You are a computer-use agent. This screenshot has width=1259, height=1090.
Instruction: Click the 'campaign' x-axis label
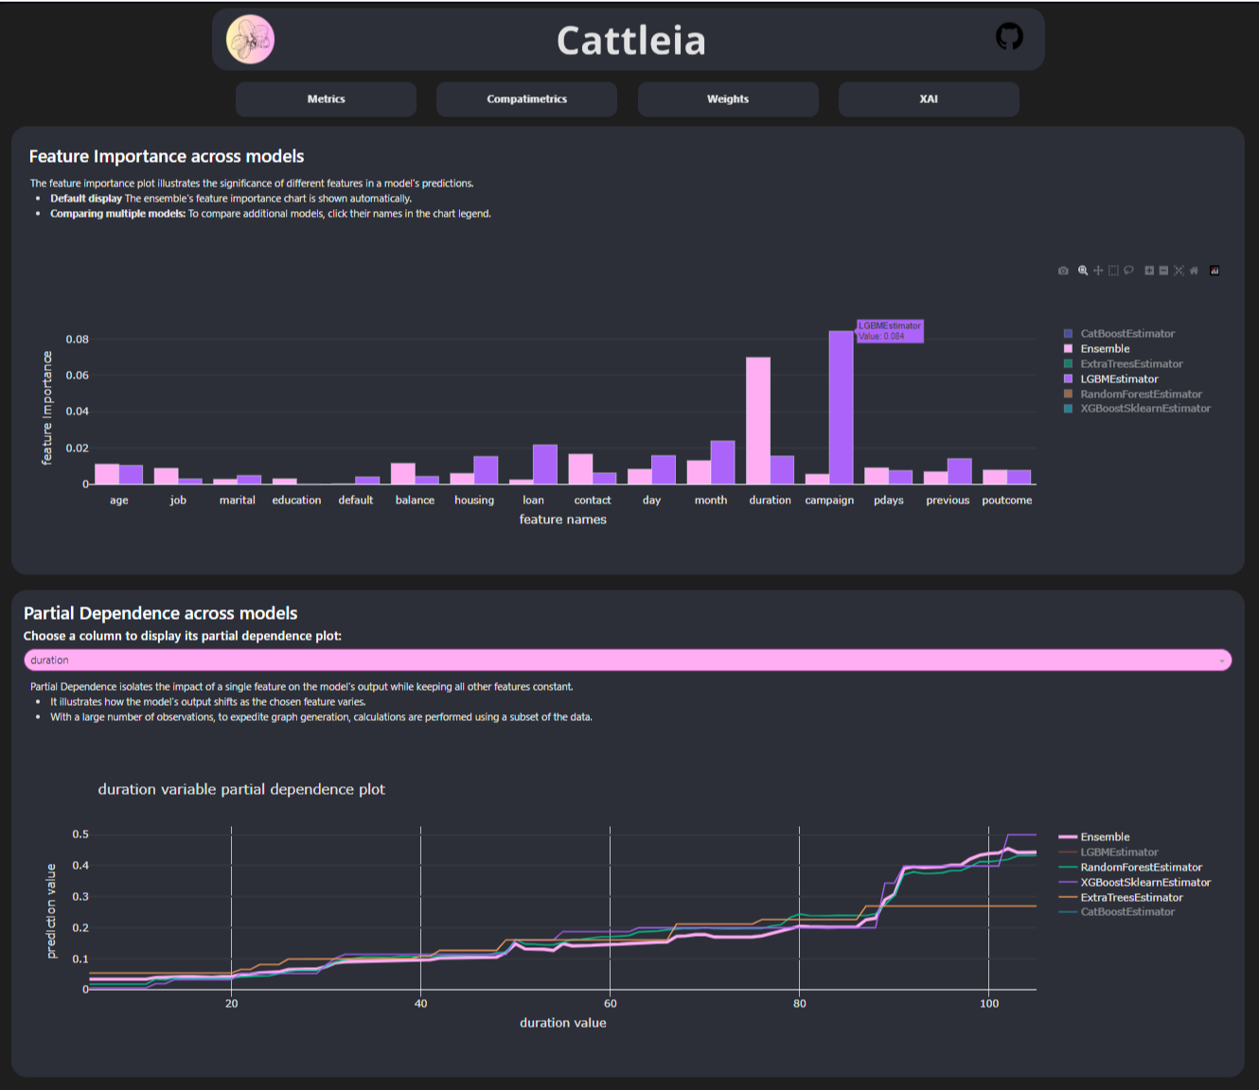tap(829, 500)
